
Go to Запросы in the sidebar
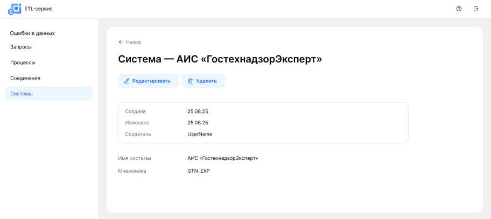21,47
